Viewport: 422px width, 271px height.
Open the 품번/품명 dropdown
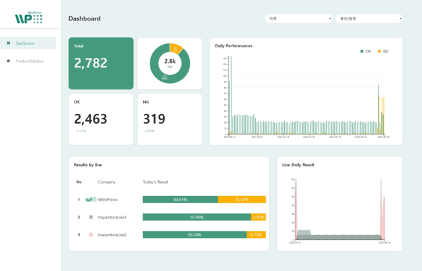(369, 19)
